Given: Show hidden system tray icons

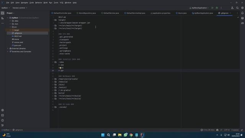Looking at the screenshot, I should [217, 135].
